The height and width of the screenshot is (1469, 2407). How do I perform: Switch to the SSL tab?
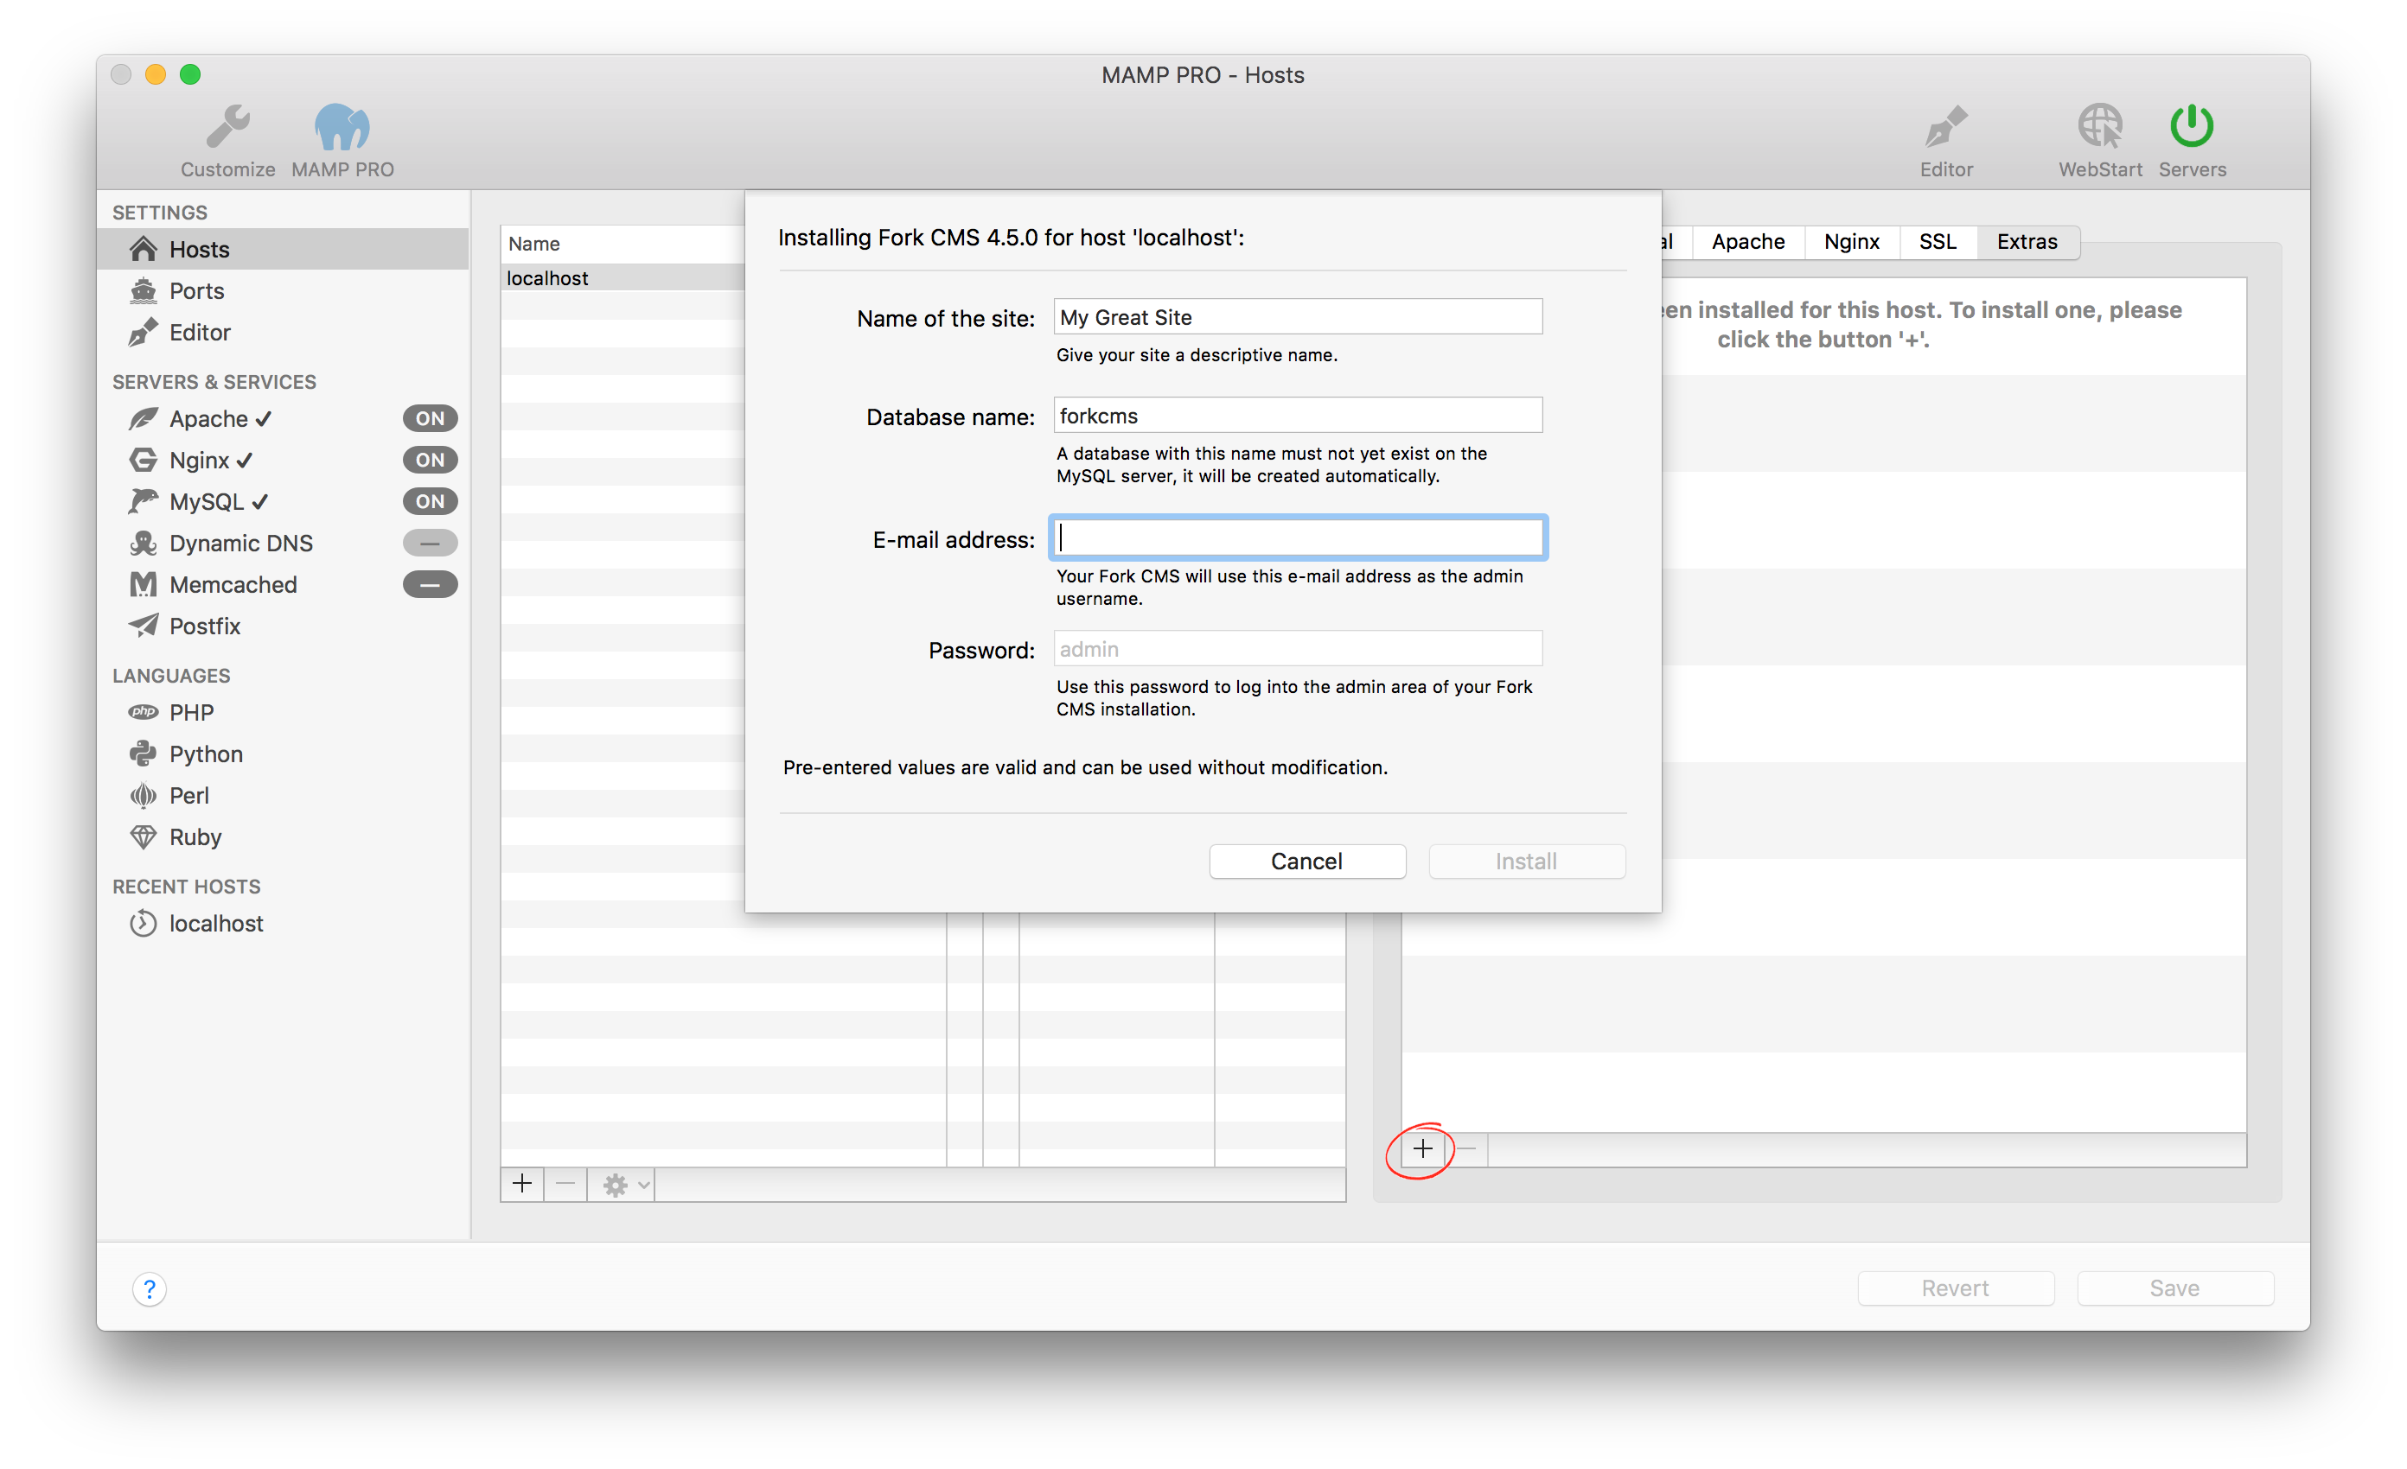click(1938, 242)
